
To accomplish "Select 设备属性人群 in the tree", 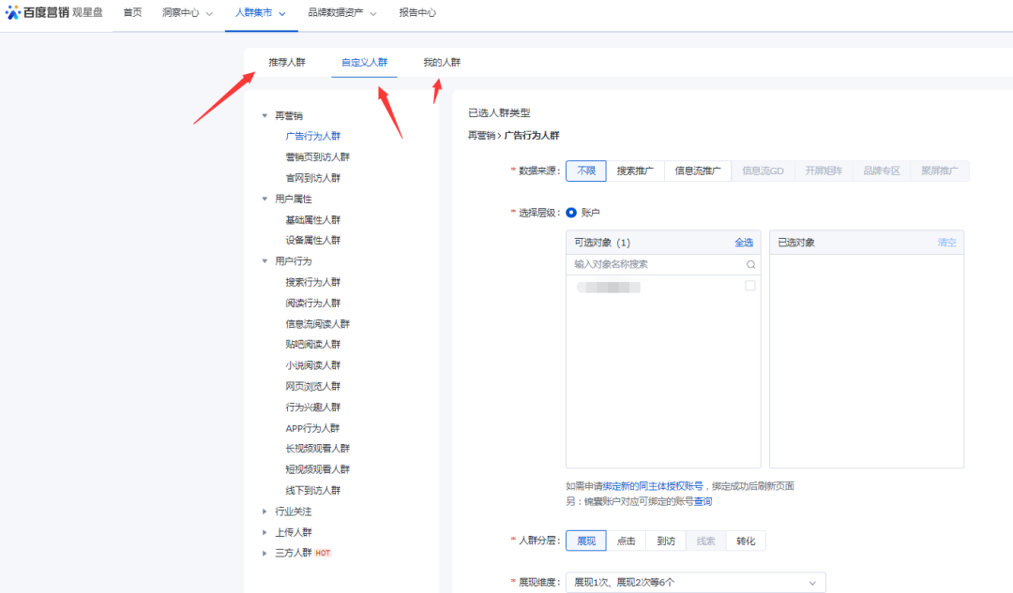I will 312,240.
